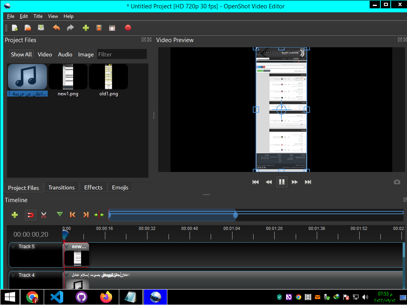Image resolution: width=407 pixels, height=305 pixels.
Task: Select the new1.png file thumbnail
Action: pyautogui.click(x=68, y=77)
